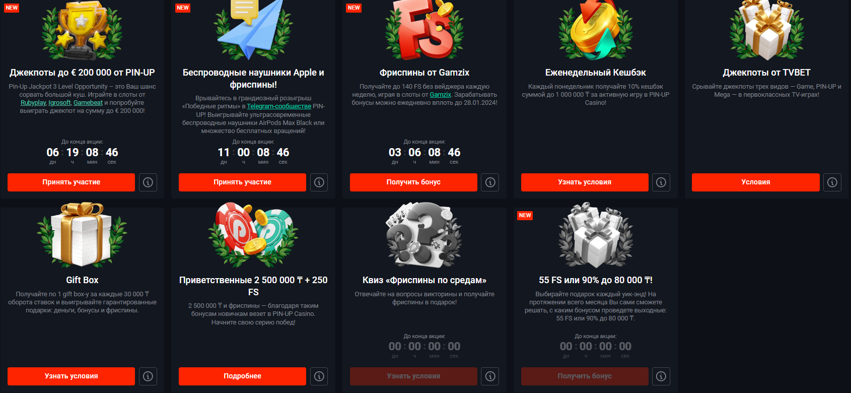Image resolution: width=851 pixels, height=393 pixels.
Task: Select the golden trophy jackpot image
Action: point(82,30)
